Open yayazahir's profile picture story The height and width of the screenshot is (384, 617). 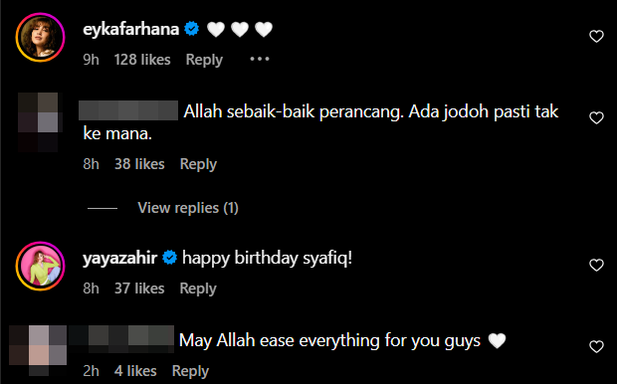[x=40, y=267]
